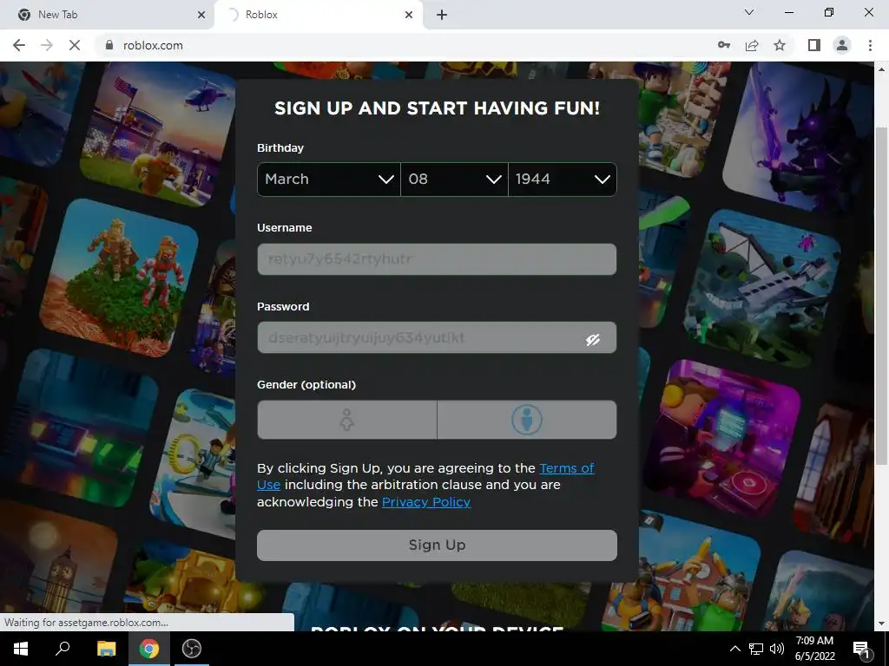Open the birthday day dropdown showing 08

point(454,179)
